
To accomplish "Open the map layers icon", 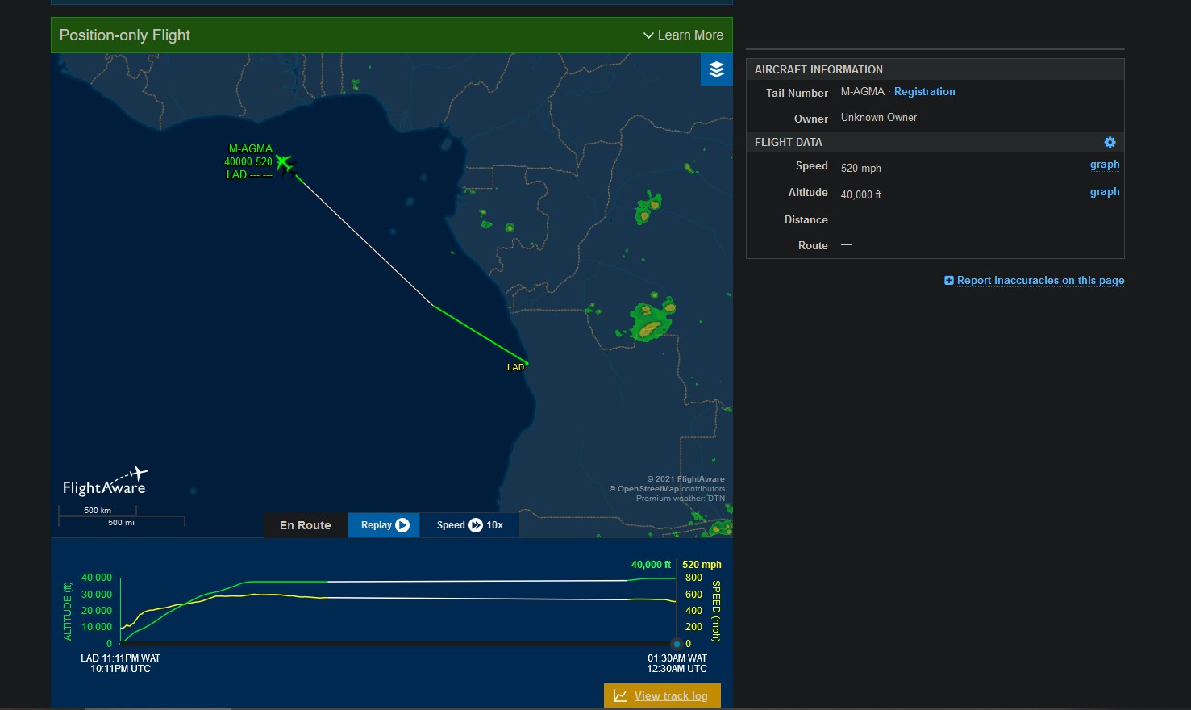I will (716, 70).
